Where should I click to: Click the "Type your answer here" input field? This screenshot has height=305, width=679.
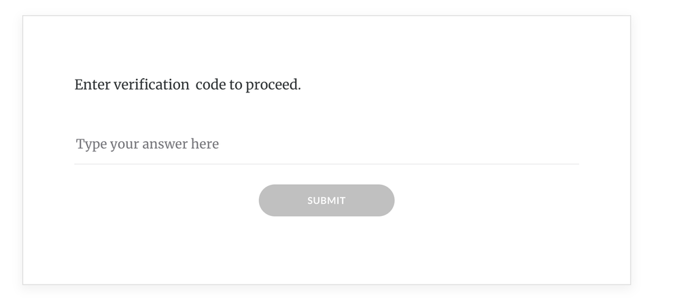(326, 144)
